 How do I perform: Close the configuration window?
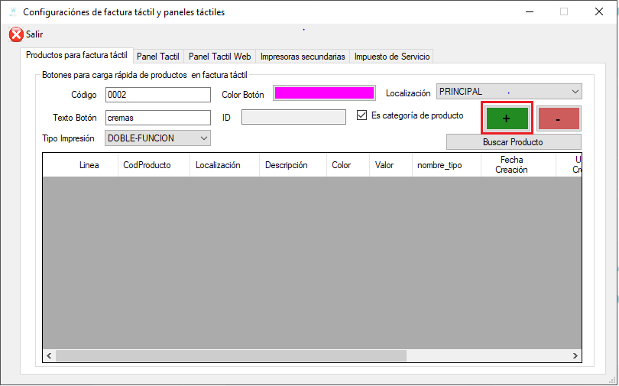[599, 11]
